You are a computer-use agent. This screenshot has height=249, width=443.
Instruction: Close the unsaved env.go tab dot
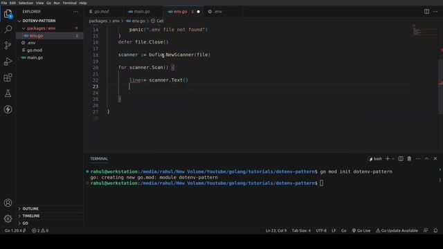pyautogui.click(x=199, y=12)
